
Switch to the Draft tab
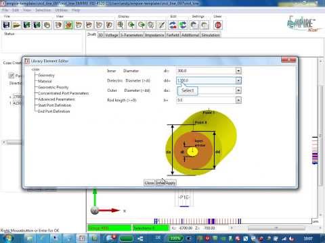[x=91, y=34]
